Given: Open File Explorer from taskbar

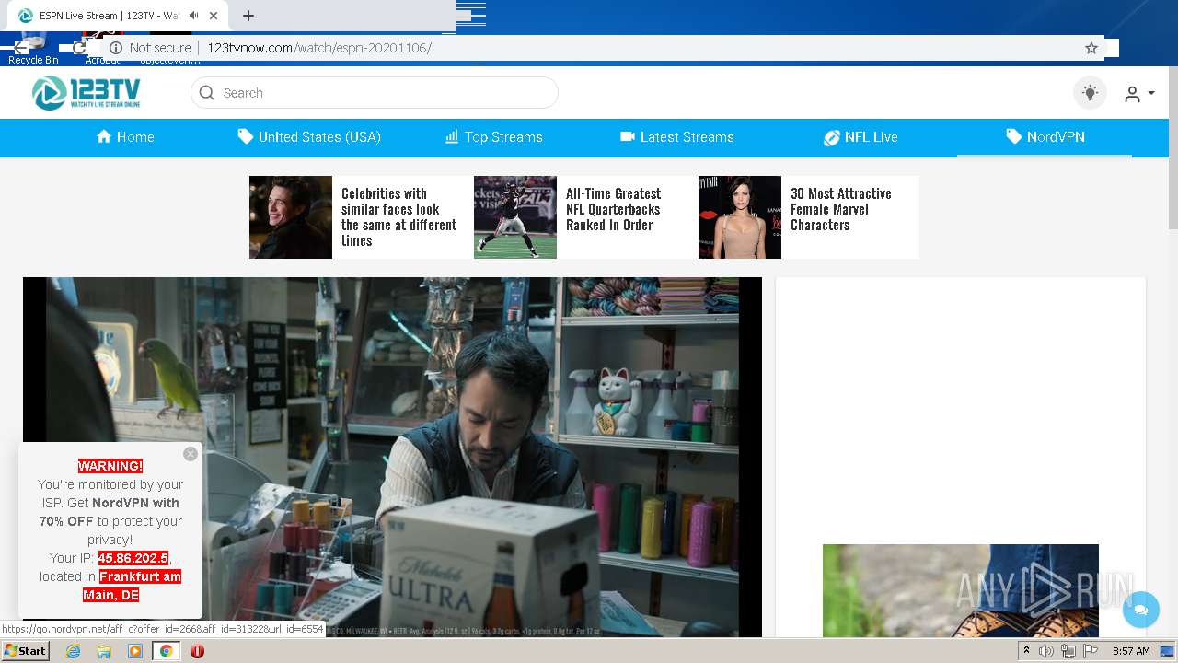Looking at the screenshot, I should point(104,651).
